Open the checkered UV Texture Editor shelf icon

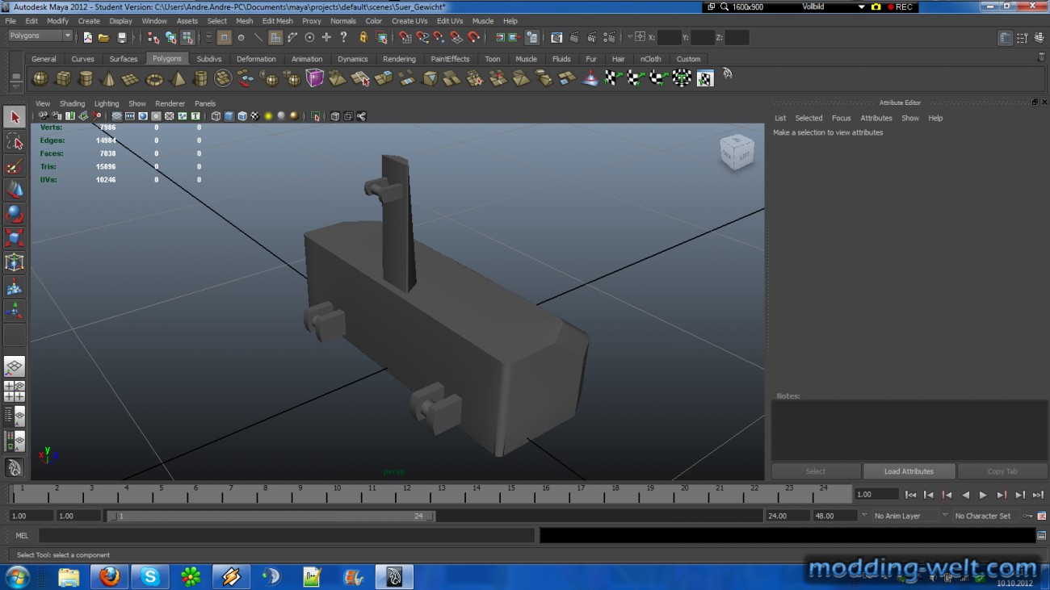705,78
